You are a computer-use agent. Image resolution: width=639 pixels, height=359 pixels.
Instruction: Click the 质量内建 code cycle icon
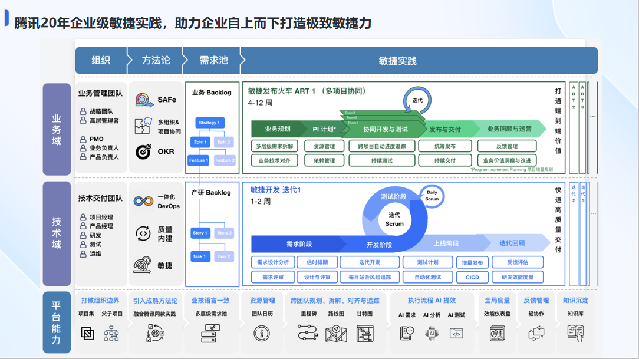click(x=143, y=233)
